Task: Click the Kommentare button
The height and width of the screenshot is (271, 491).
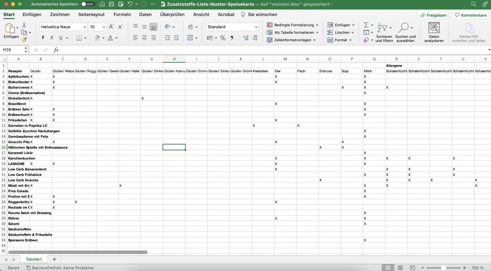Action: click(x=470, y=15)
